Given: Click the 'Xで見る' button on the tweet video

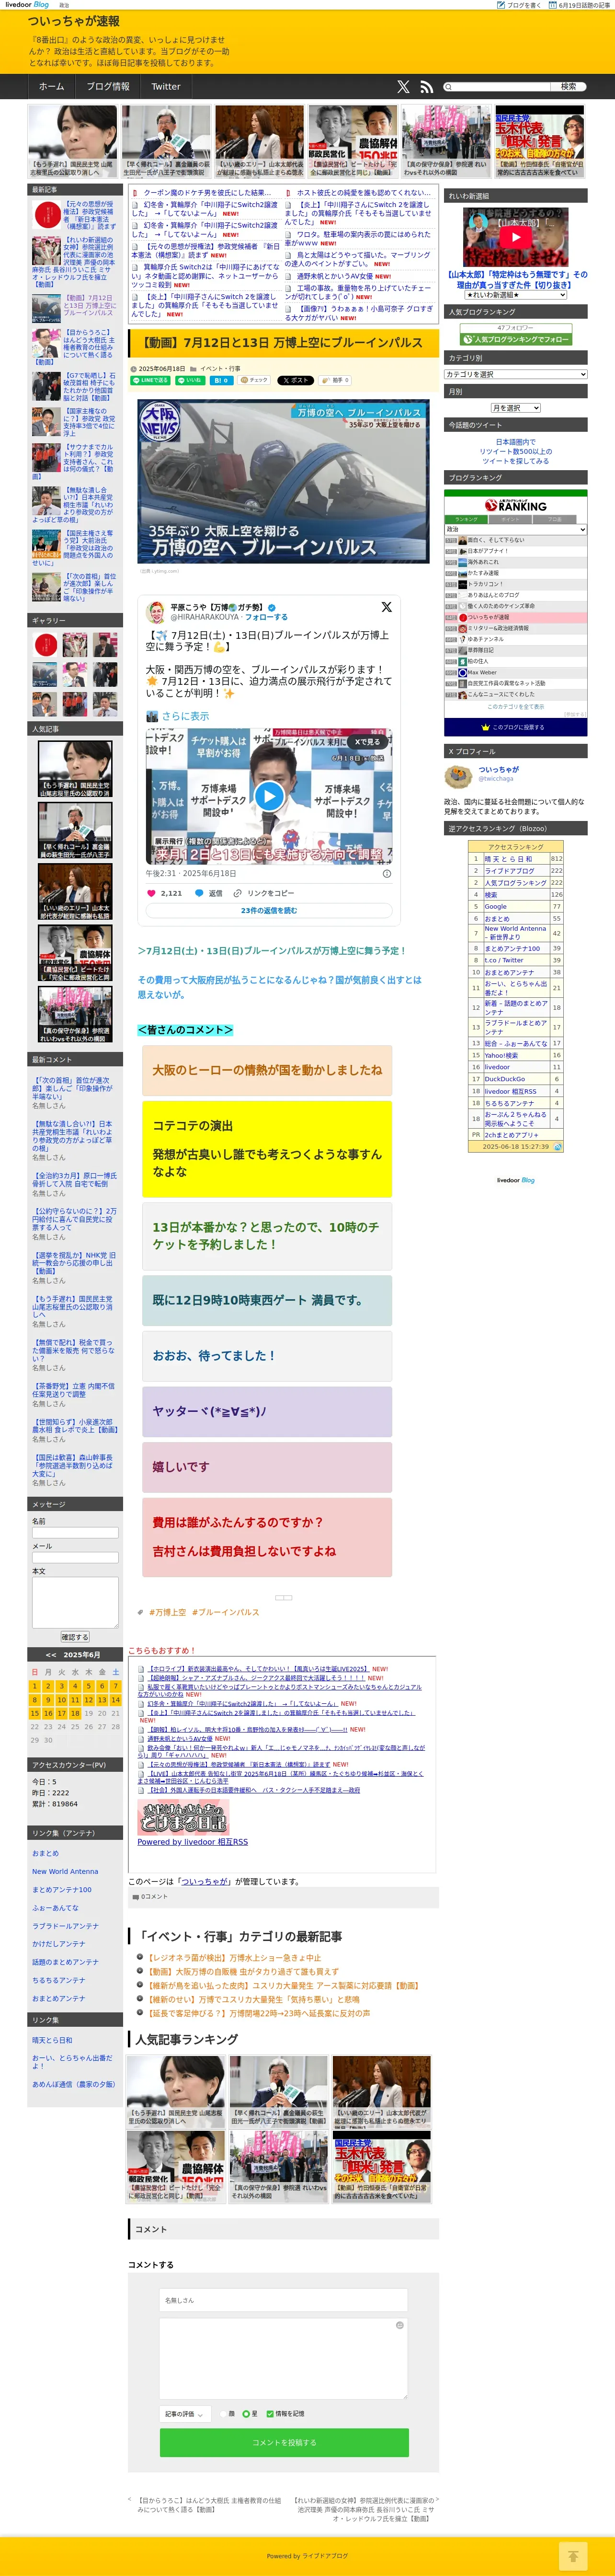Looking at the screenshot, I should pyautogui.click(x=367, y=742).
